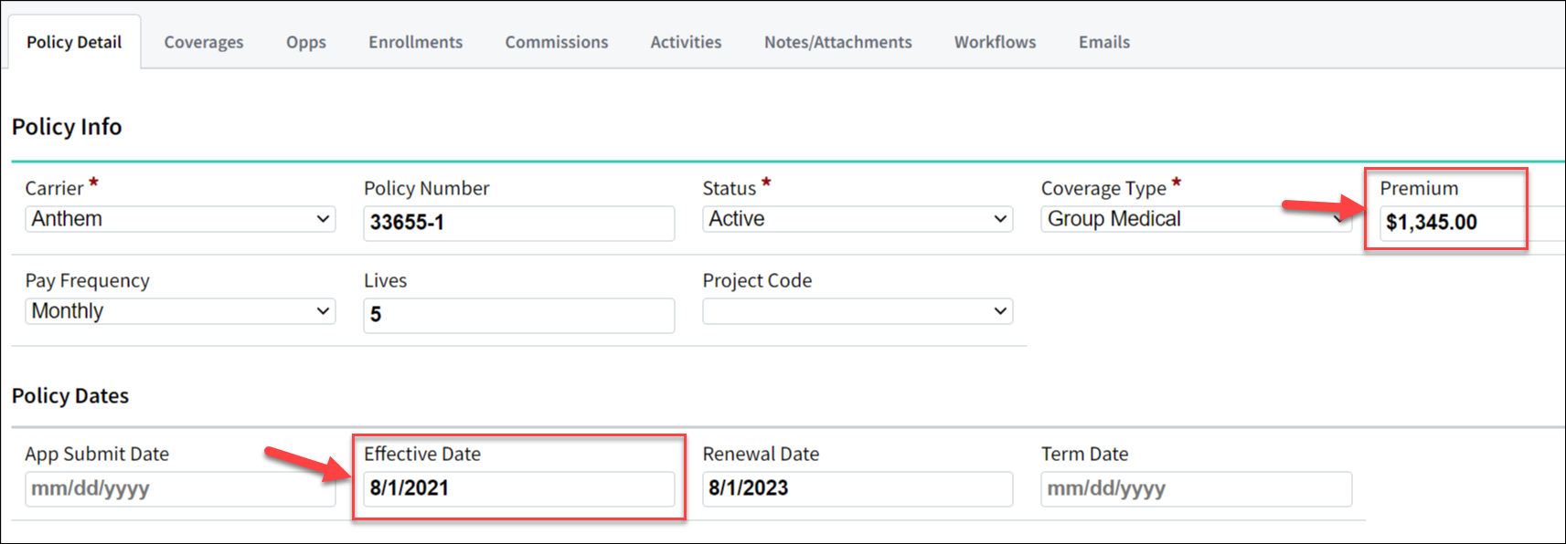Click the Lives field showing 5

pos(519,315)
